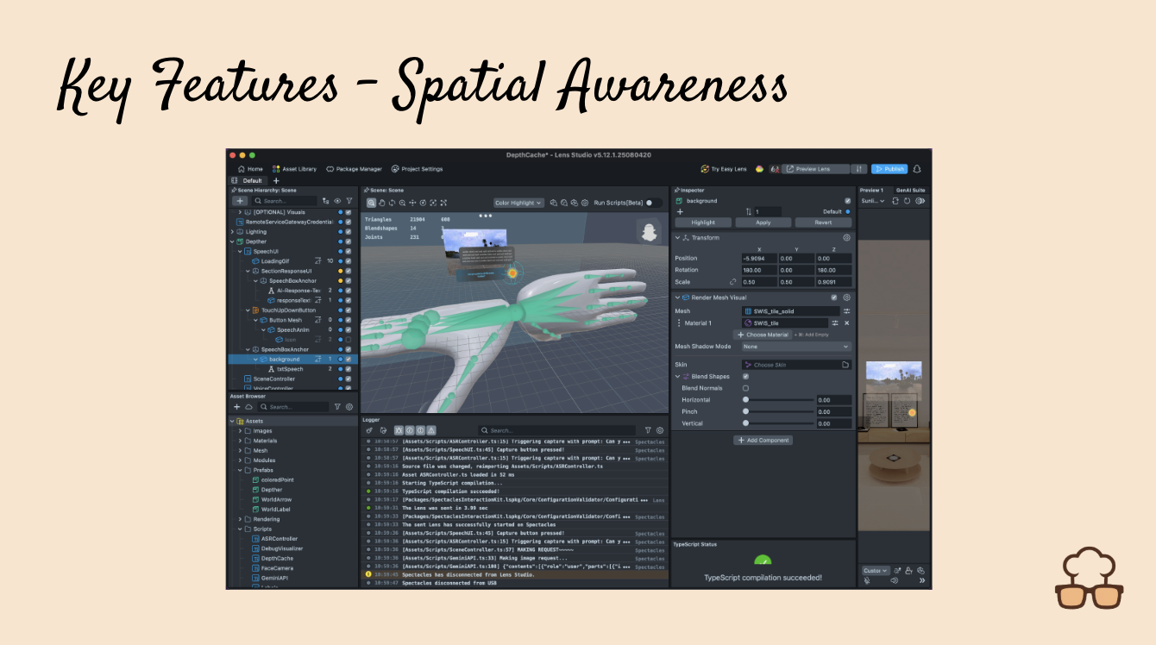Open Asset Browser settings gear
1156x645 pixels.
tap(349, 406)
